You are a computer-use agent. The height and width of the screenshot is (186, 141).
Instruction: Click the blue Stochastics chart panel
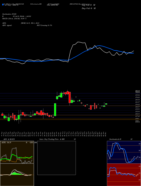[124, 152]
